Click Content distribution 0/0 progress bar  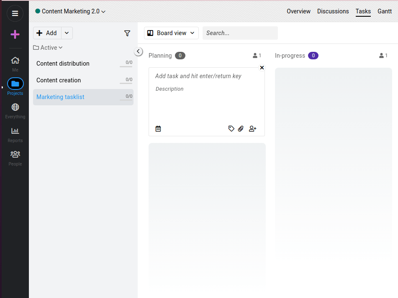click(126, 66)
